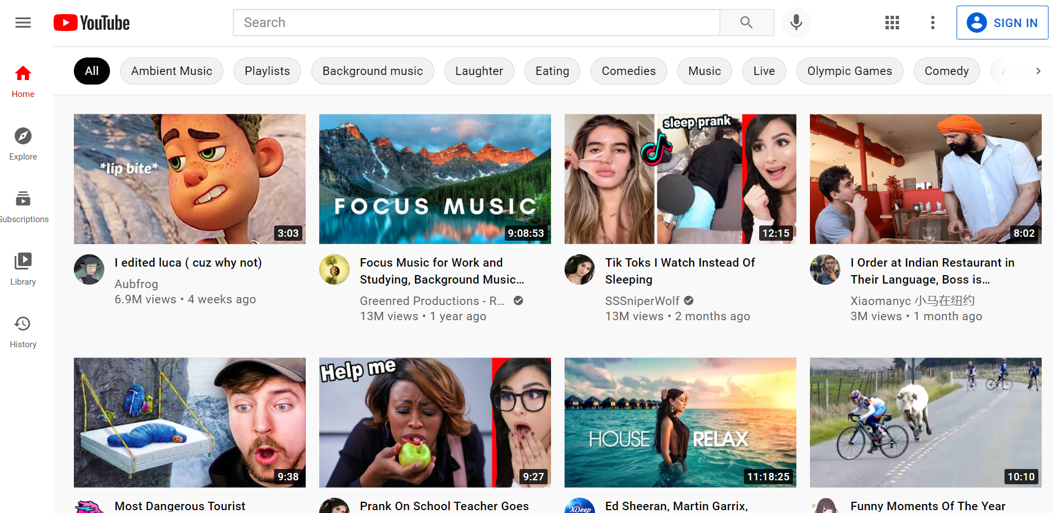The width and height of the screenshot is (1053, 513).
Task: Visit the Xiaomanyc channel name
Action: tap(913, 301)
